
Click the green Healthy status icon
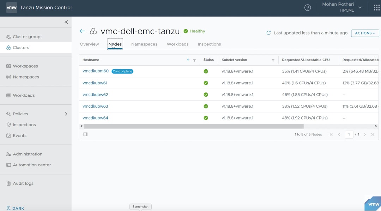[x=186, y=31]
